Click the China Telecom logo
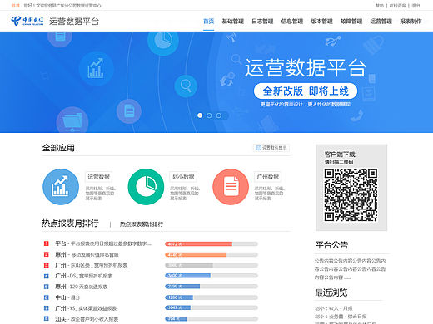The height and width of the screenshot is (324, 433). tap(27, 21)
